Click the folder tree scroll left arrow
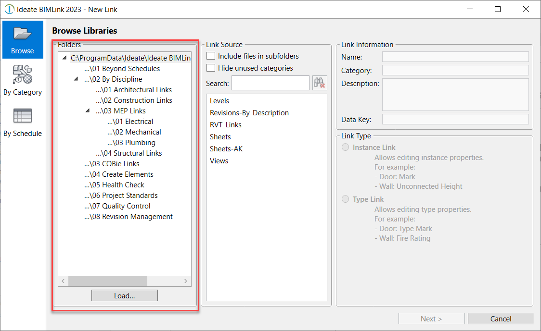Screen dimensions: 541x331 pos(63,281)
